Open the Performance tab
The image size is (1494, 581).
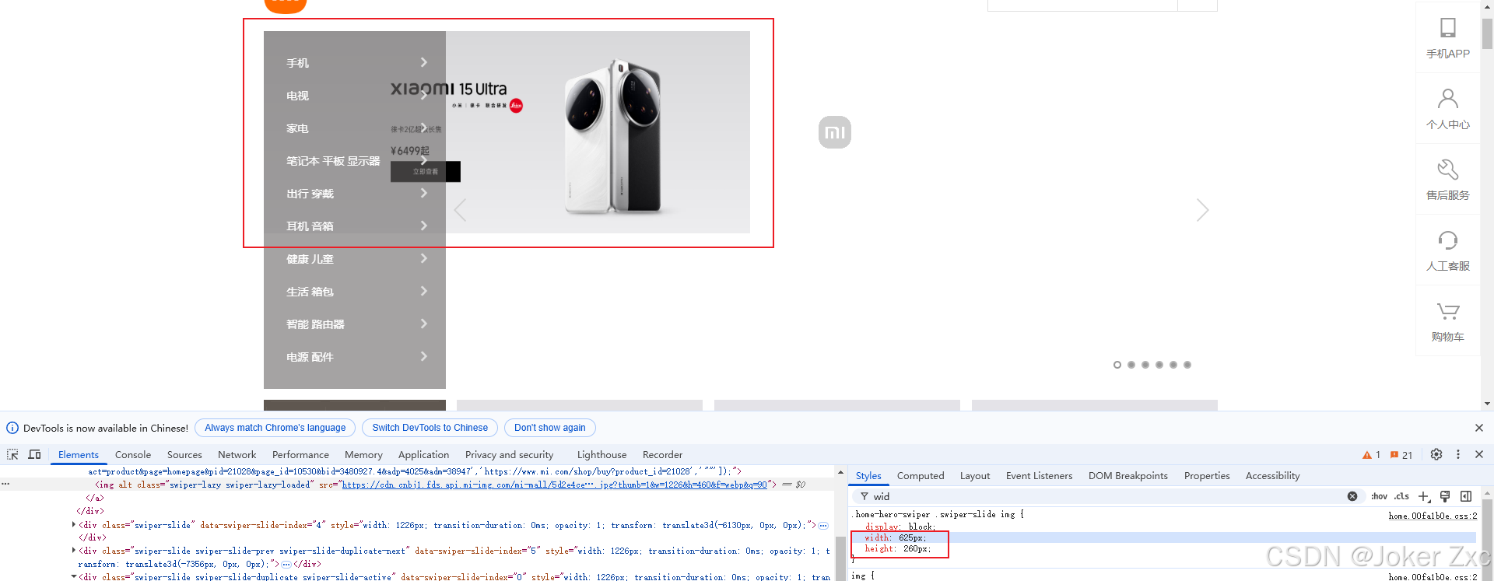tap(300, 455)
